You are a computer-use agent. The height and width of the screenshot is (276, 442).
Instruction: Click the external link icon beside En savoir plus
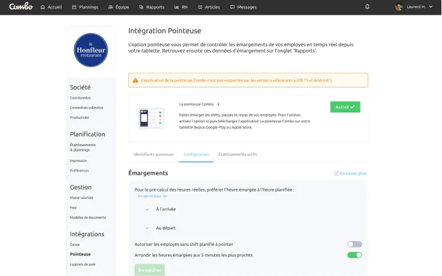click(336, 174)
